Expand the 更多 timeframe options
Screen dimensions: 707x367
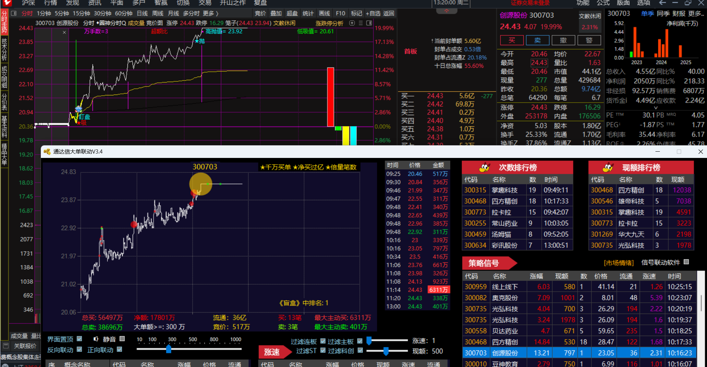(x=210, y=13)
